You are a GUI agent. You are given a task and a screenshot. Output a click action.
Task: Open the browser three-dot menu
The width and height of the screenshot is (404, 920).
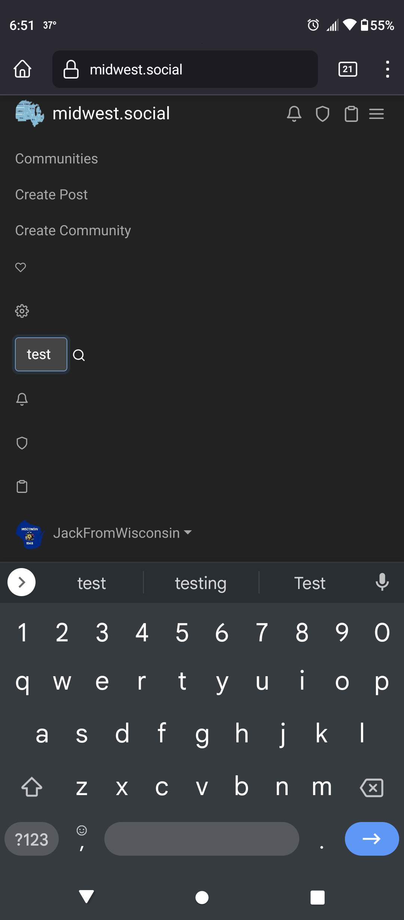pos(388,69)
